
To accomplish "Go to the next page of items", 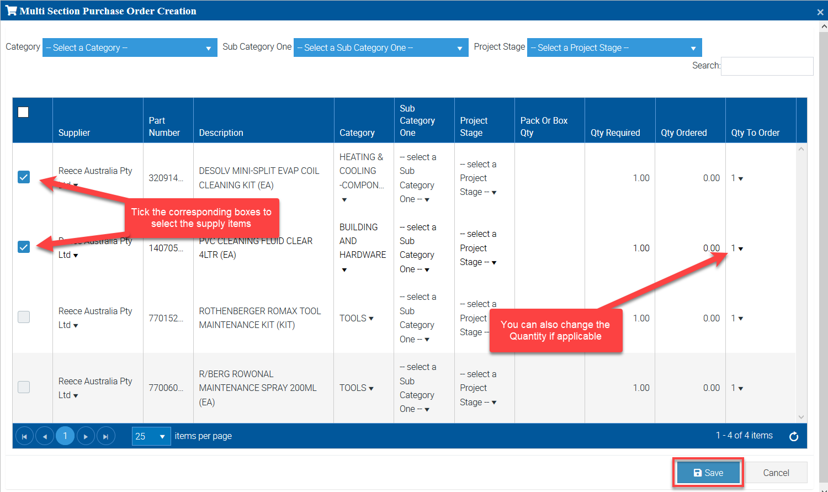I will click(86, 436).
